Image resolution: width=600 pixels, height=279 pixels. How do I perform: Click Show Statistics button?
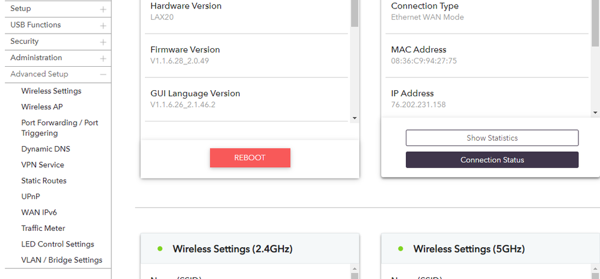tap(492, 138)
